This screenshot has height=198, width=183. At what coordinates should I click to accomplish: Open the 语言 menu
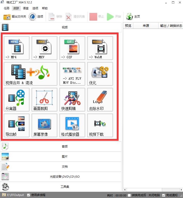(x=26, y=8)
